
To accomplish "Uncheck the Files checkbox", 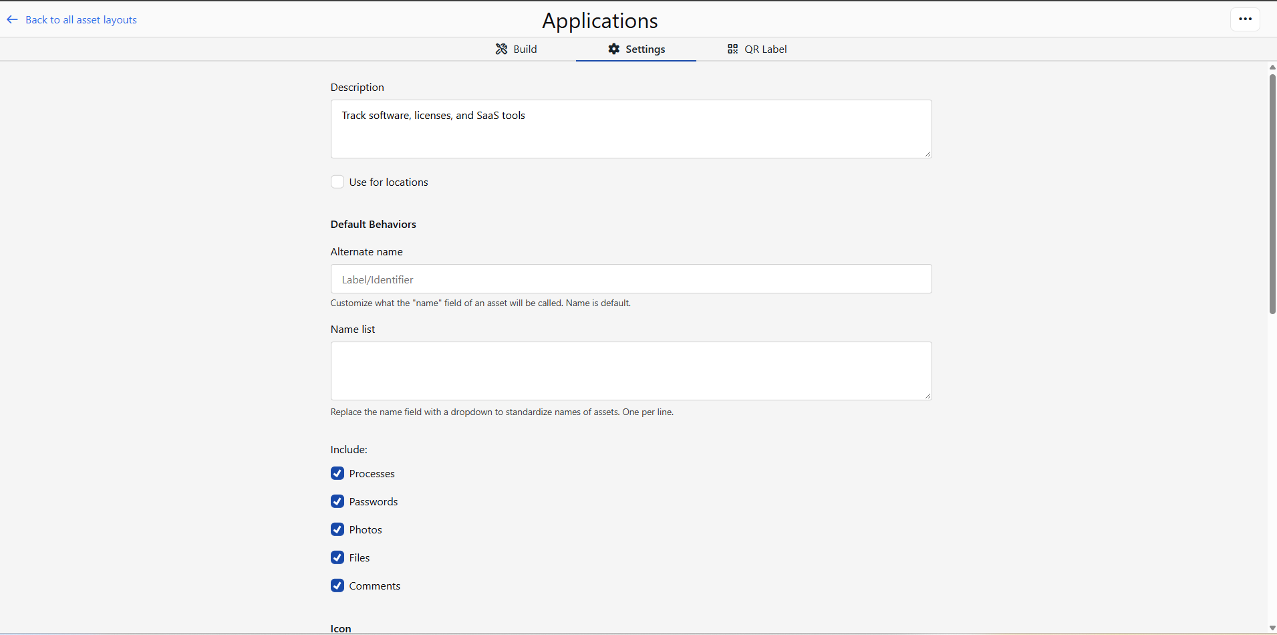I will (x=337, y=557).
